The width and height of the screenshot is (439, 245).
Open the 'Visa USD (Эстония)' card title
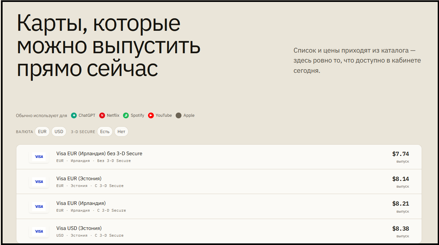pyautogui.click(x=79, y=228)
